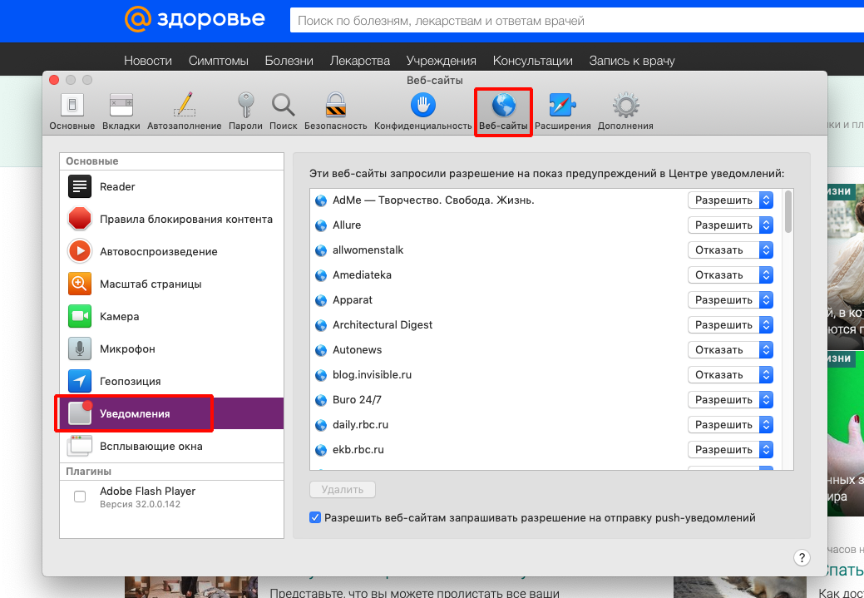Viewport: 864px width, 598px height.
Task: Select Геопозиция in the sidebar
Action: tap(172, 382)
